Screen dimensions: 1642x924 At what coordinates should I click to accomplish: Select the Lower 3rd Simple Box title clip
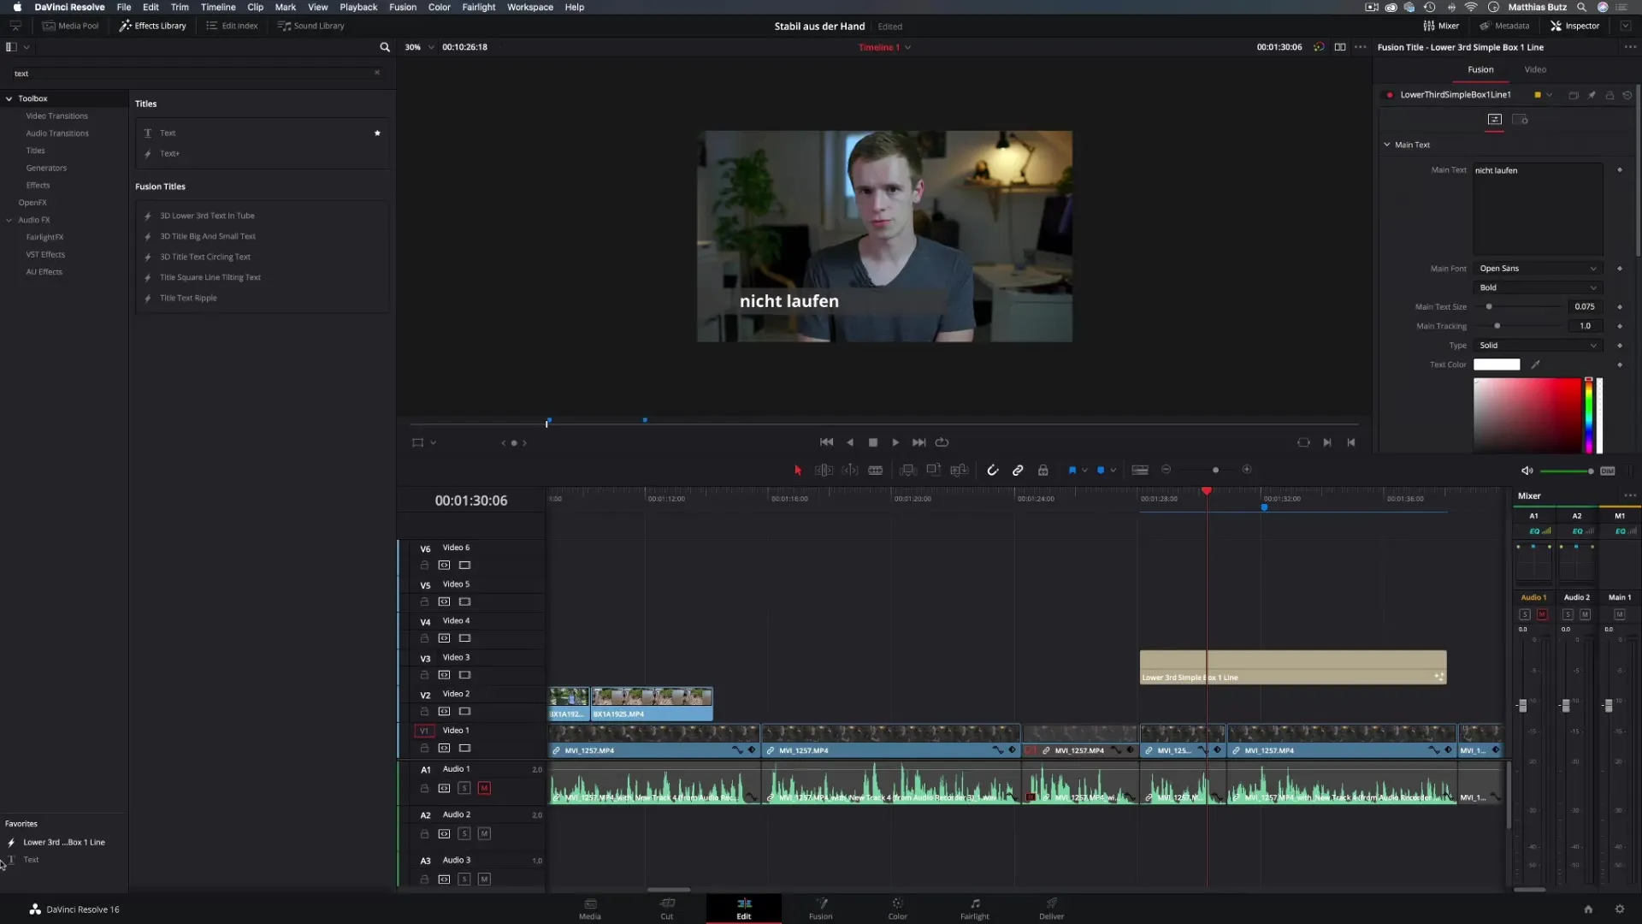[1293, 667]
